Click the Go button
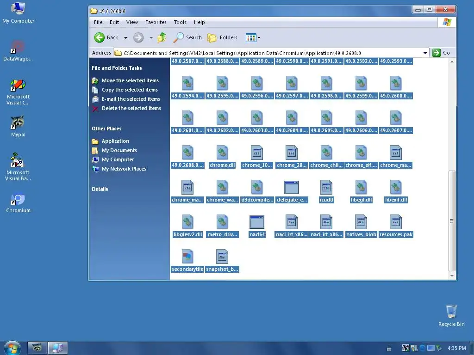Image resolution: width=474 pixels, height=355 pixels. tap(441, 53)
